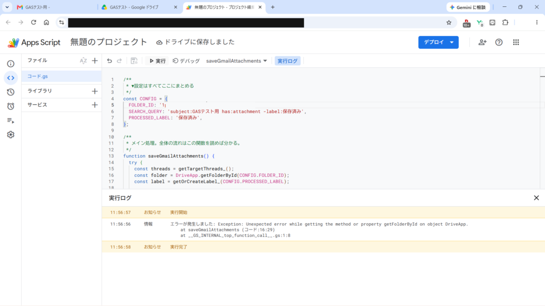Image resolution: width=545 pixels, height=306 pixels.
Task: Share project with add-person icon
Action: 482,42
